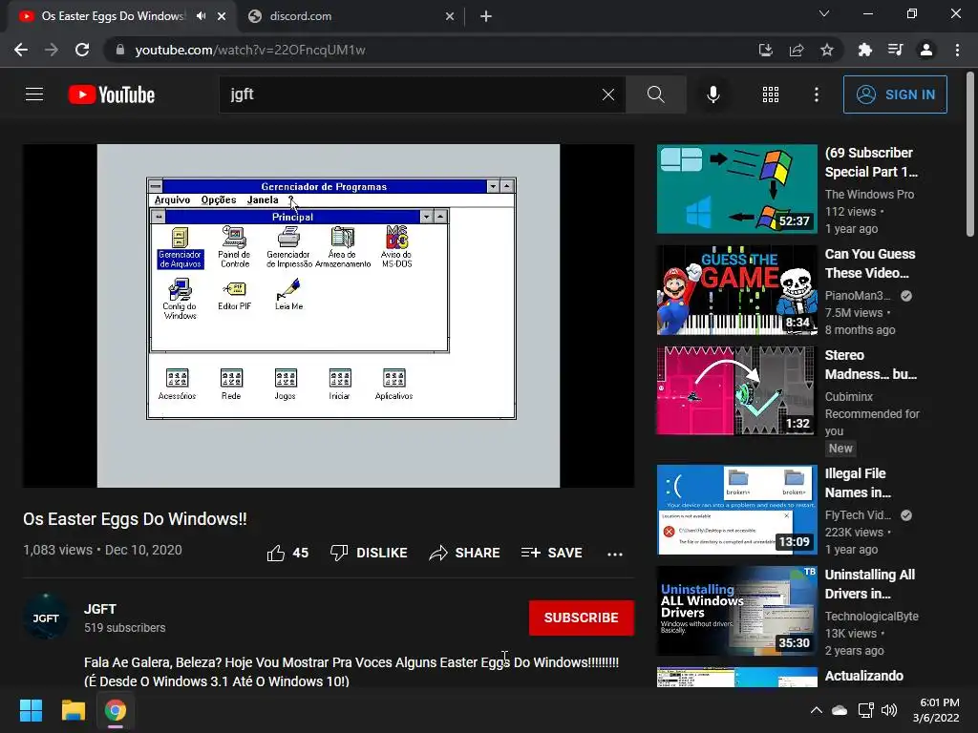Share this page from address bar
This screenshot has width=978, height=733.
797,50
